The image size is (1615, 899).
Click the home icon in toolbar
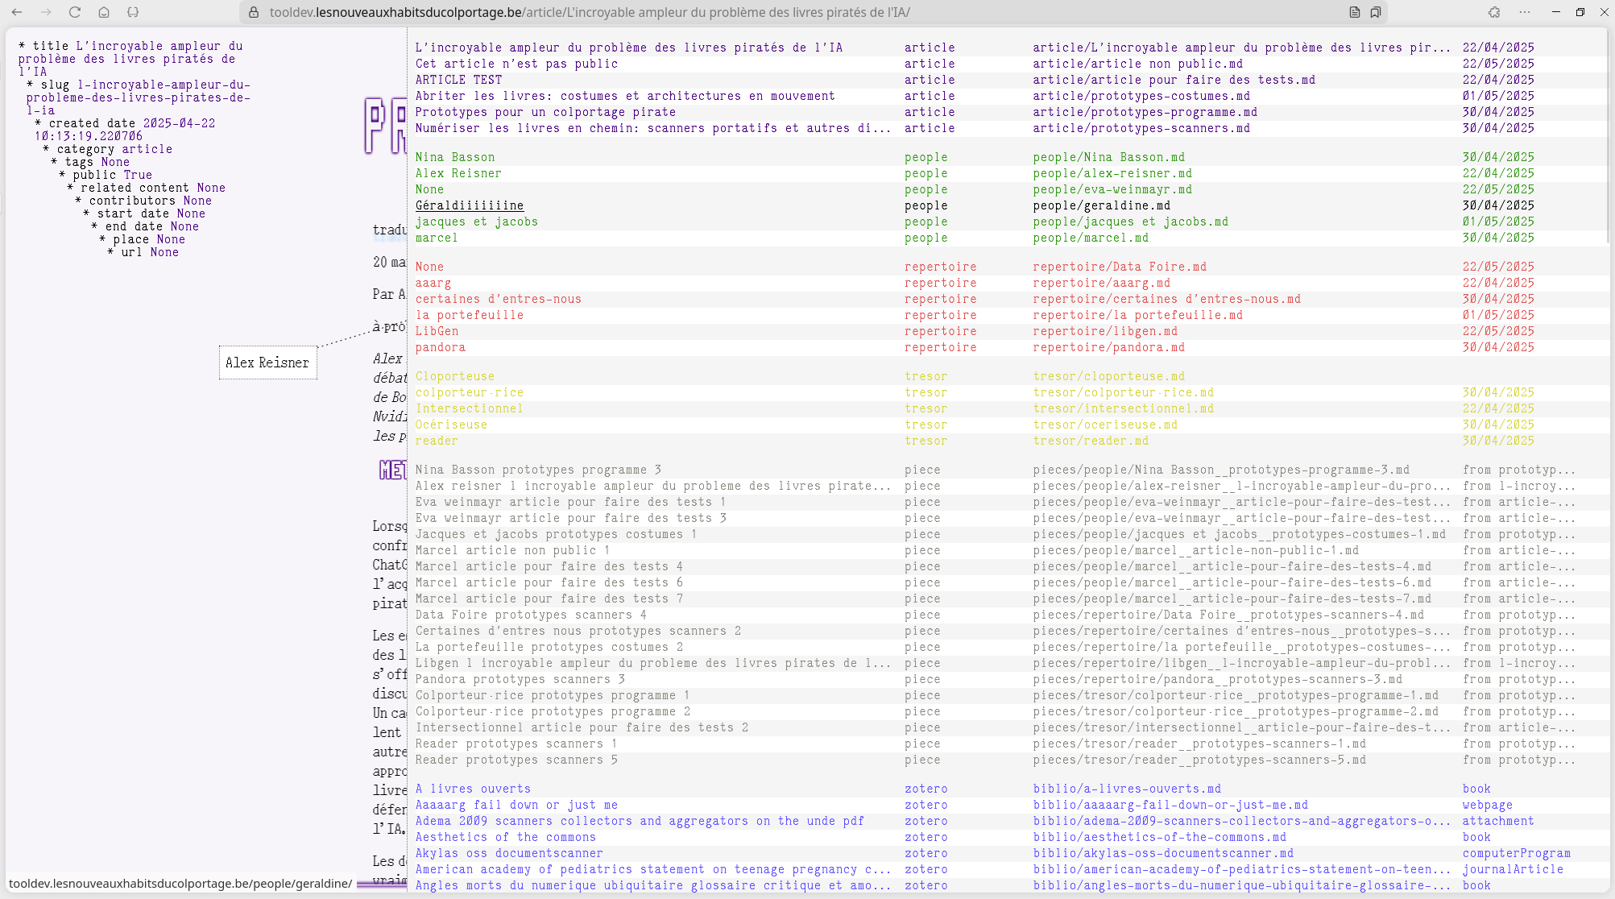tap(104, 12)
